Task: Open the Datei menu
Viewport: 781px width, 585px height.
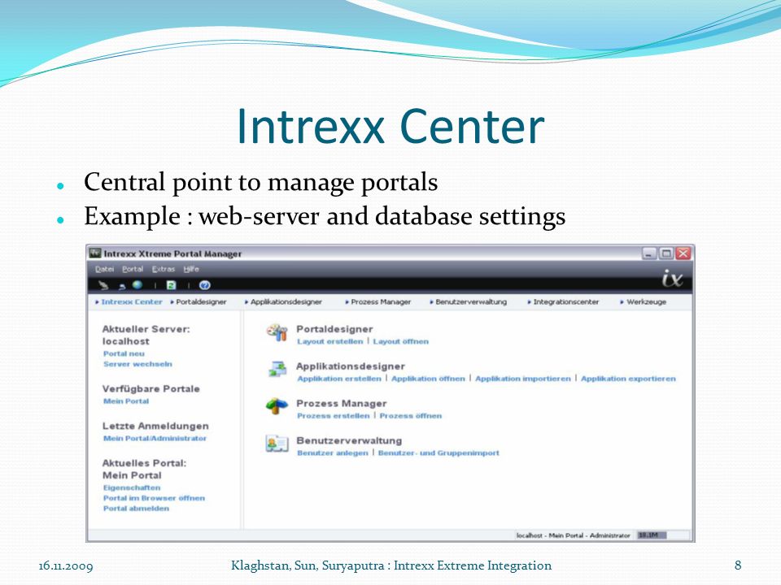Action: (x=105, y=269)
